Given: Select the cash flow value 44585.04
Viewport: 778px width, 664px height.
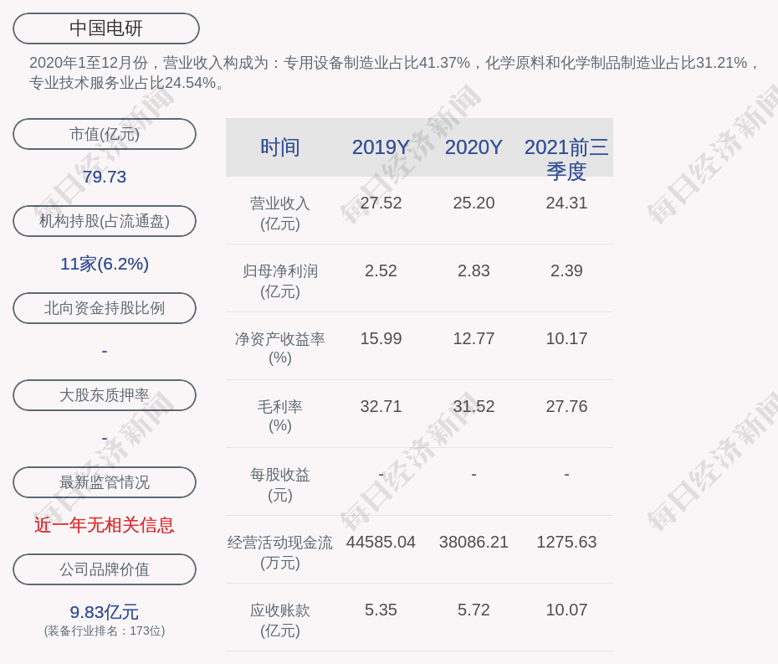Looking at the screenshot, I should tap(381, 542).
